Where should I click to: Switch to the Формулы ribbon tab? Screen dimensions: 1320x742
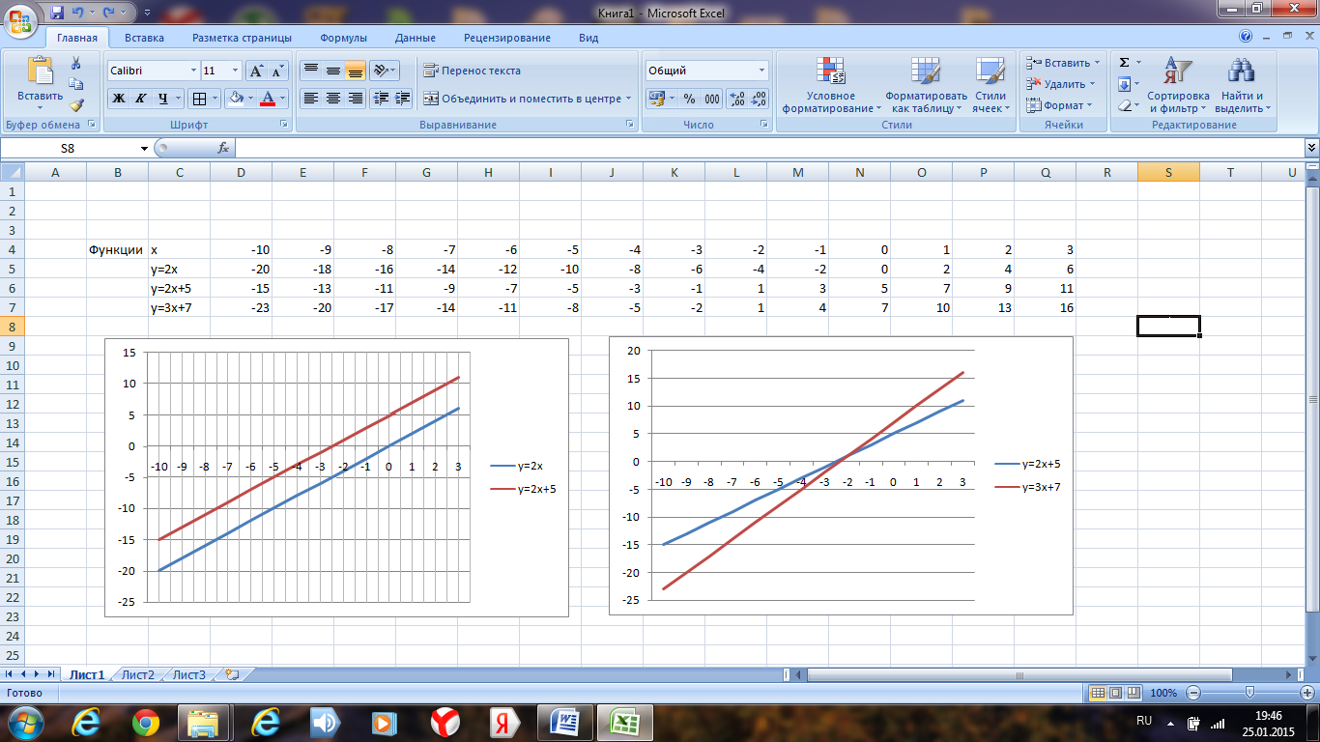[343, 38]
